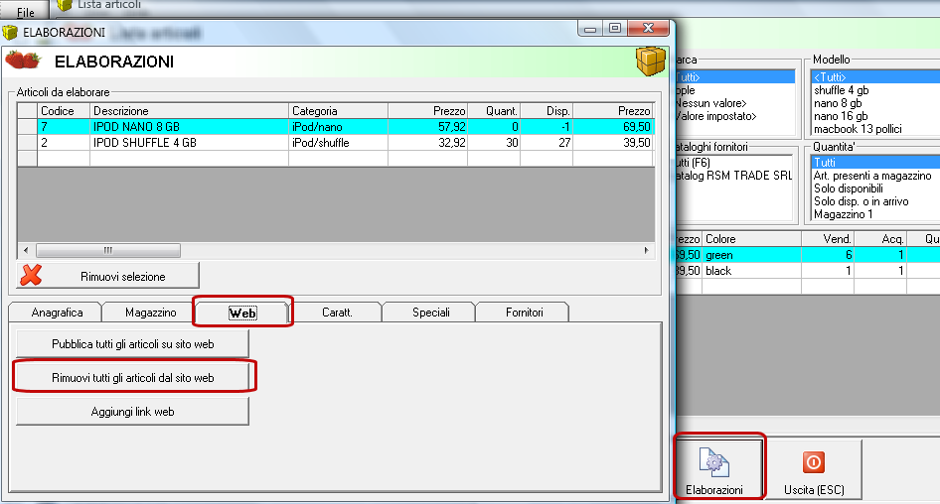Open the Speciali tab
This screenshot has height=504, width=940.
(430, 313)
